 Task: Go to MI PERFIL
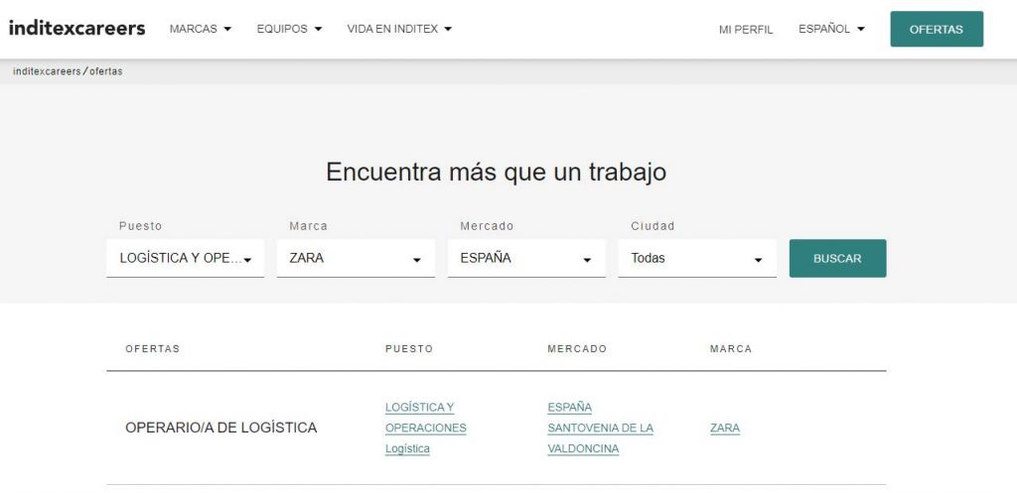[746, 29]
